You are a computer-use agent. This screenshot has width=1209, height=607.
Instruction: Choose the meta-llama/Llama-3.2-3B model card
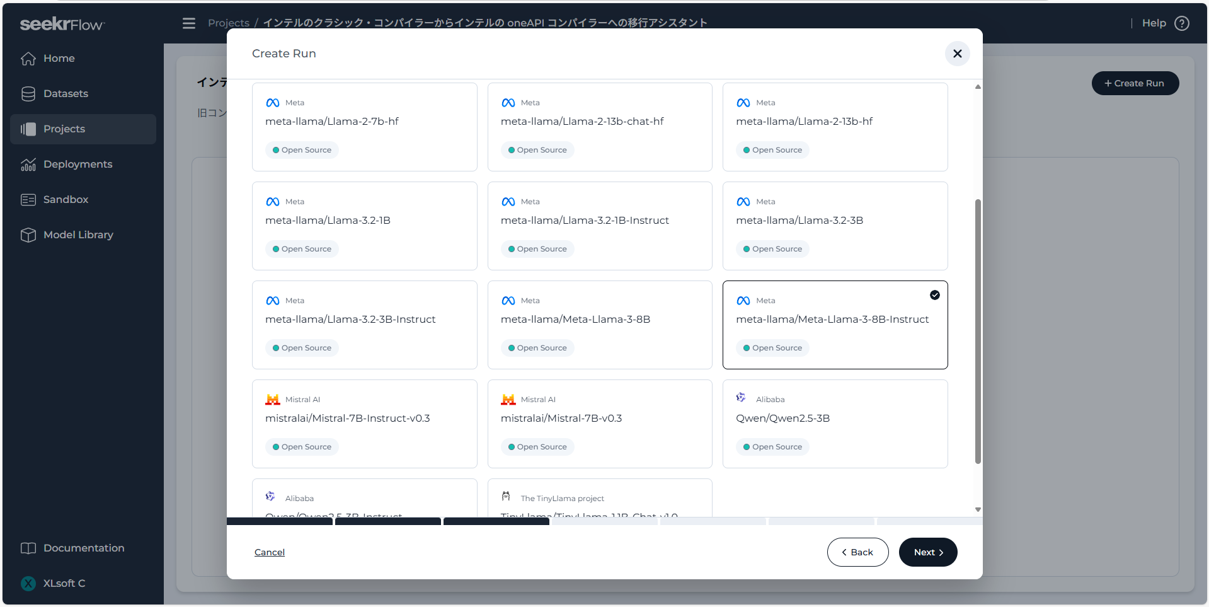click(835, 226)
